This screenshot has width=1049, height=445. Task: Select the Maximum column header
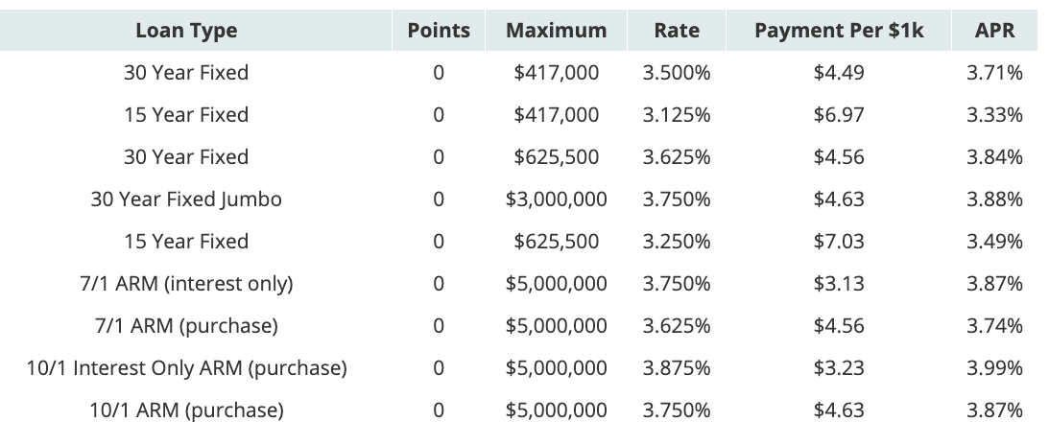point(556,31)
